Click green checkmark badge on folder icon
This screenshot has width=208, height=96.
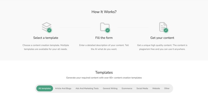point(108,30)
